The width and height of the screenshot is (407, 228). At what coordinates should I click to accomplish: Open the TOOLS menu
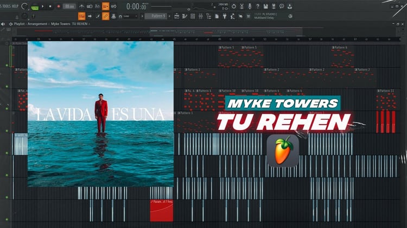coord(6,6)
